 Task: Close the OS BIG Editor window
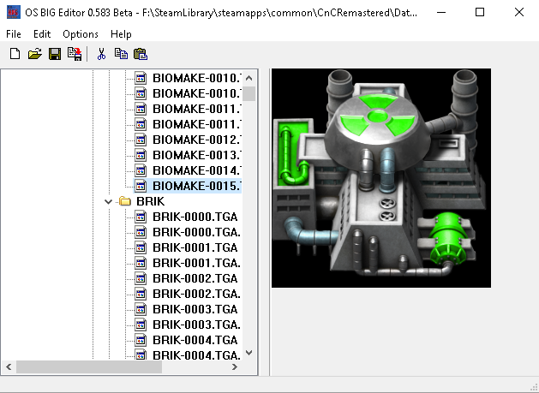519,12
